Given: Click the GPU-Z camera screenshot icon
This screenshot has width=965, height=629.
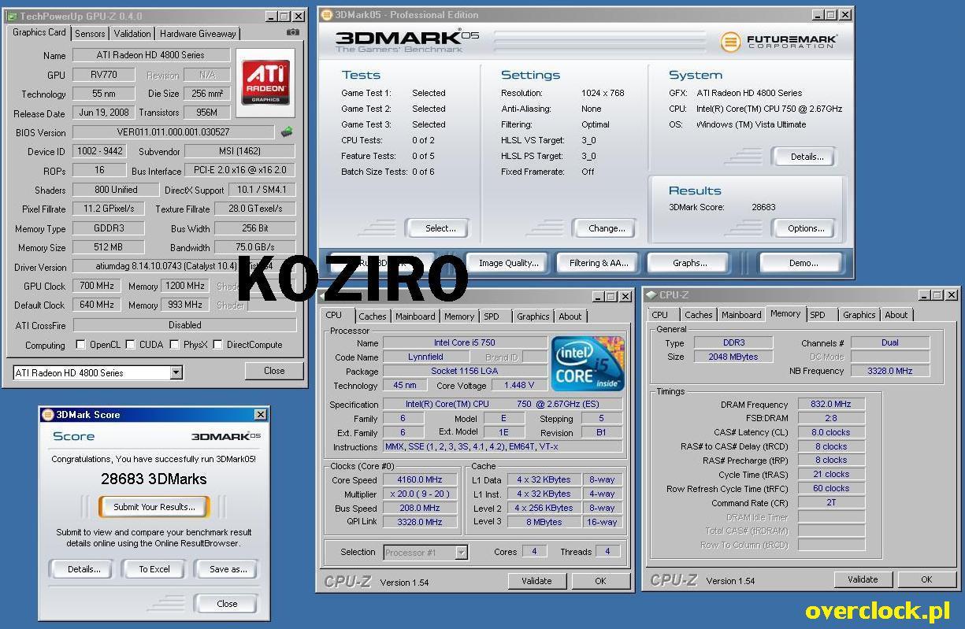Looking at the screenshot, I should (x=293, y=32).
